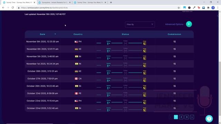The height and width of the screenshot is (124, 221).
Task: Go to page 2 of results
Action: [181, 117]
